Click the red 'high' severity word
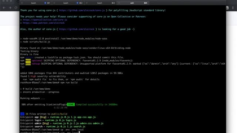 click(x=33, y=76)
